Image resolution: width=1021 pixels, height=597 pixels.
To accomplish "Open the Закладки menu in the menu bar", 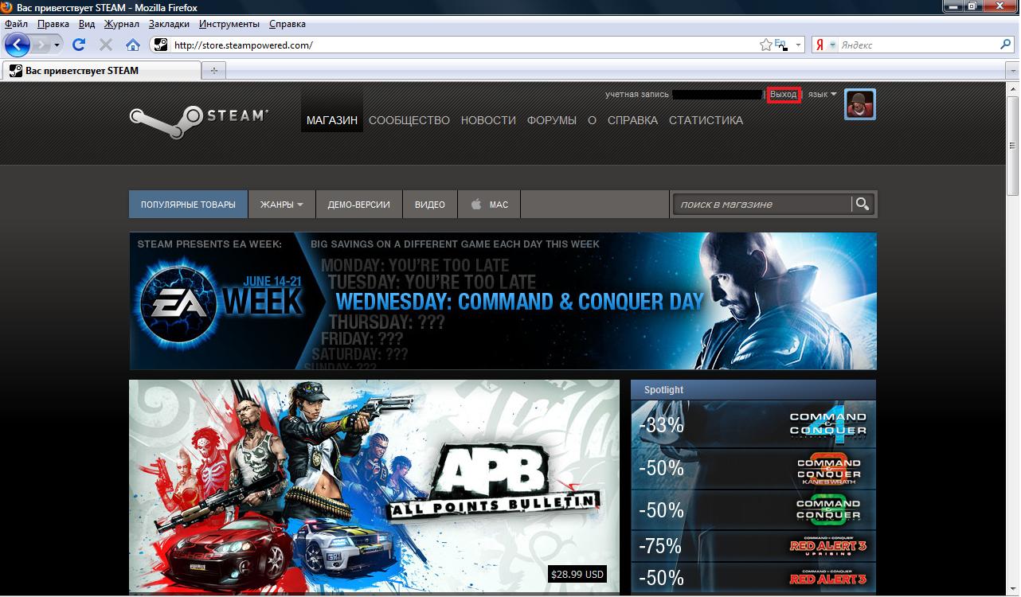I will (x=169, y=24).
